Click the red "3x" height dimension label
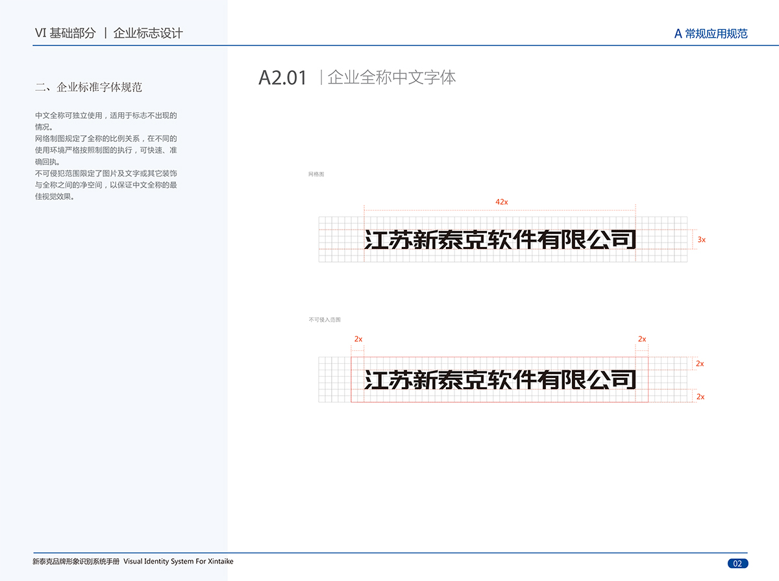The image size is (779, 581). tap(701, 240)
